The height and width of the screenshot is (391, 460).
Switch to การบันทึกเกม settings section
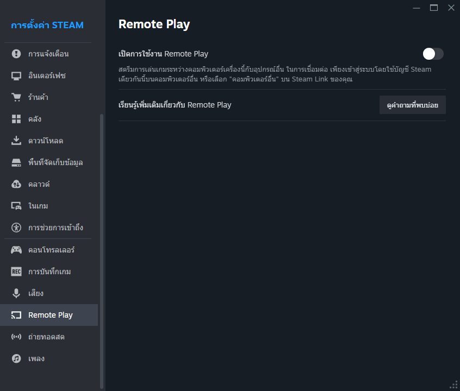49,272
